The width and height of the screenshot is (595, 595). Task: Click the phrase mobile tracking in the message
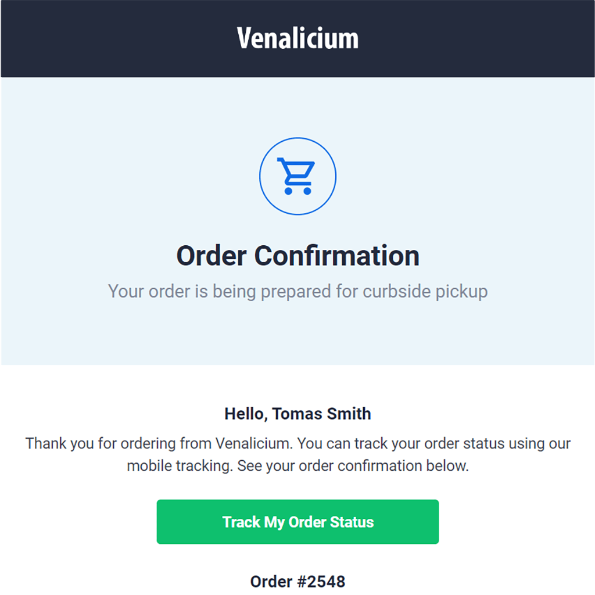[x=179, y=465]
